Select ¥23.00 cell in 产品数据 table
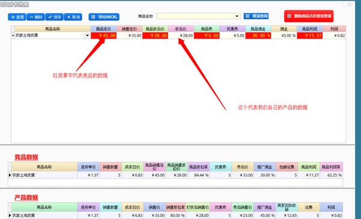361x219 pixels. point(242,215)
